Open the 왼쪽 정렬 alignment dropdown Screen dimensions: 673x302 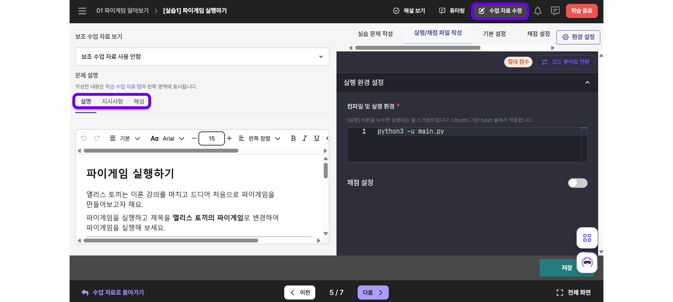[x=259, y=139]
